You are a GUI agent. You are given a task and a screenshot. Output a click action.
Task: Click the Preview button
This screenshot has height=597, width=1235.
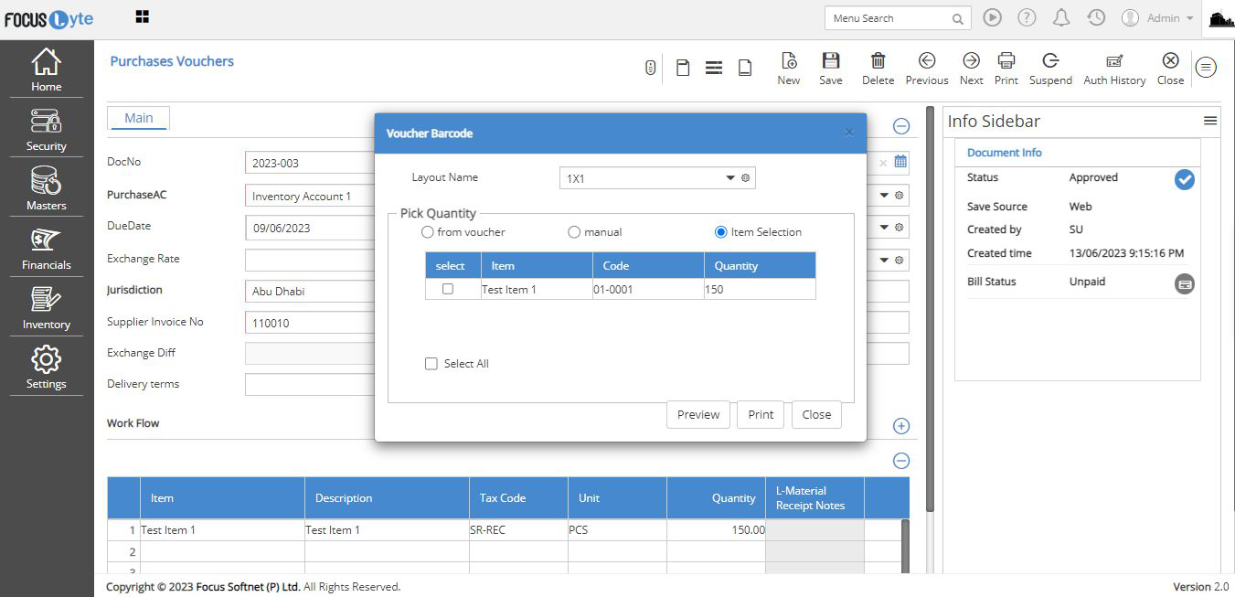(698, 414)
